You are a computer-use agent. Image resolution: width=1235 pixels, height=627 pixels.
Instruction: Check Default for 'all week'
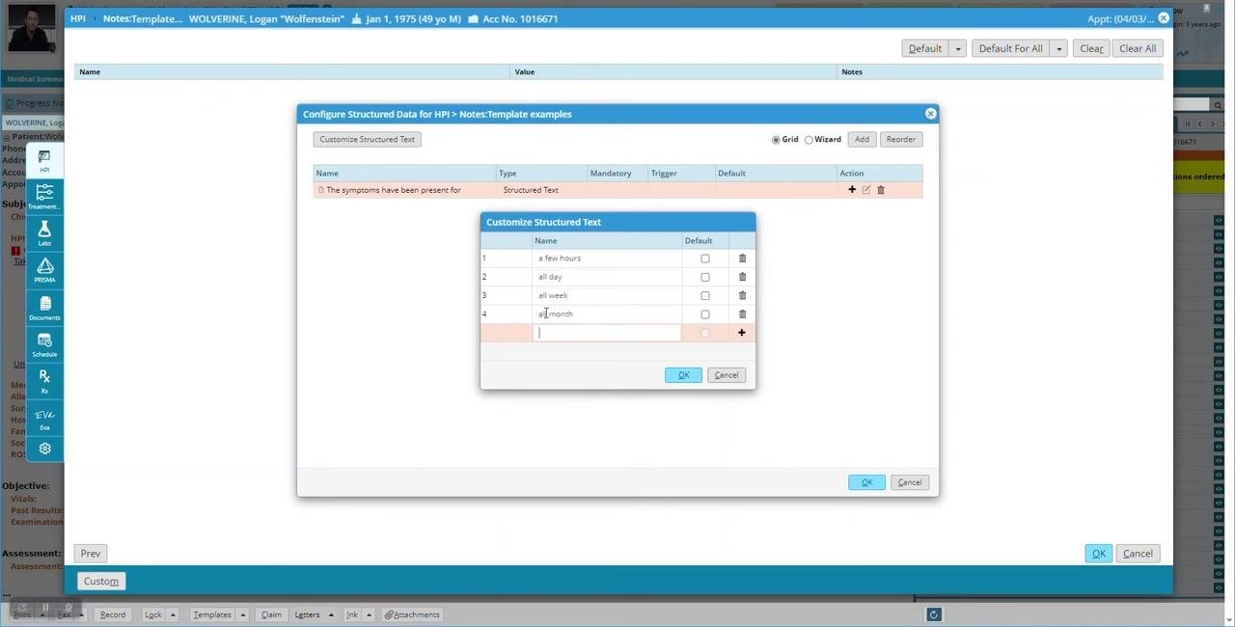coord(705,295)
